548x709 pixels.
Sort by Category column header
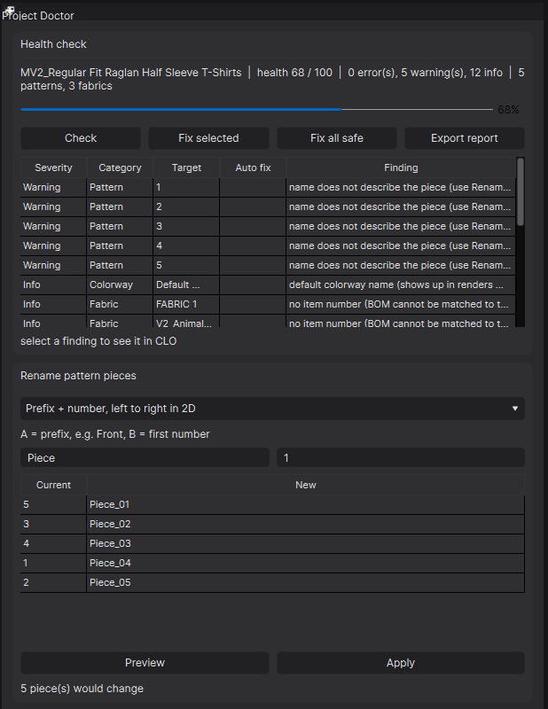120,168
